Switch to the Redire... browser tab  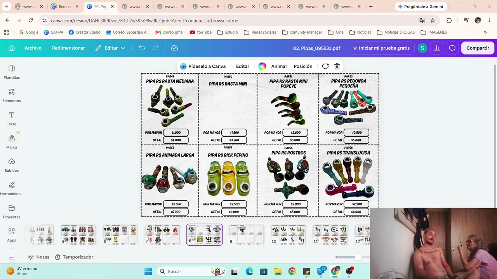point(64,7)
